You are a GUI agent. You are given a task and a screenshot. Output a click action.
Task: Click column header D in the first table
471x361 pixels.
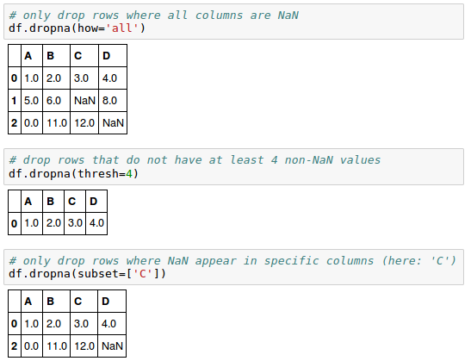coord(113,56)
